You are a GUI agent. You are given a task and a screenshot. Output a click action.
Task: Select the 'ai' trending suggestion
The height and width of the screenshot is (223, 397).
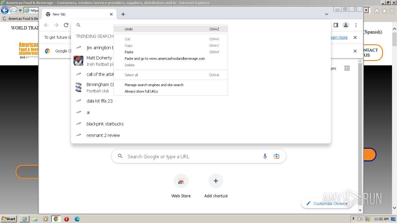coord(201,112)
